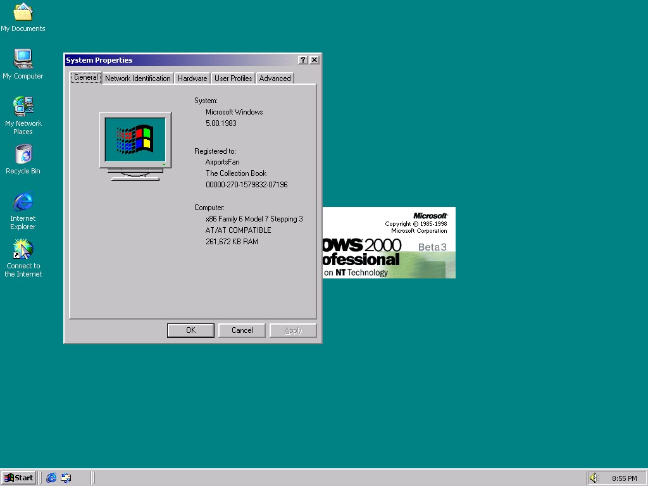Select the My Computer desktop icon
Viewport: 648px width, 486px height.
[23, 64]
